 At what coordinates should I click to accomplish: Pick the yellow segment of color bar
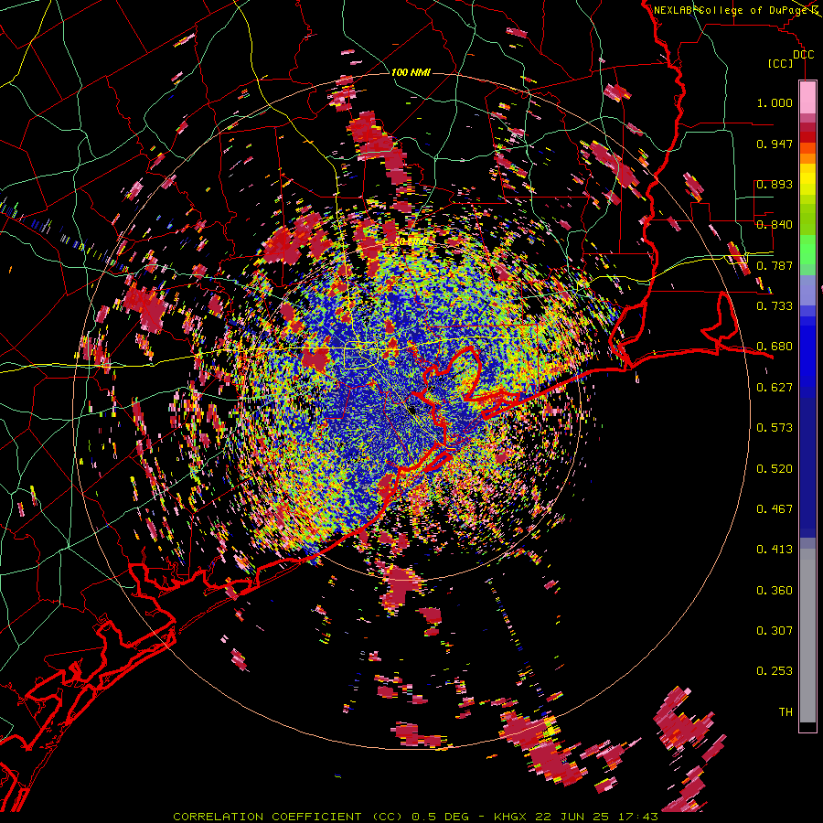[x=807, y=179]
